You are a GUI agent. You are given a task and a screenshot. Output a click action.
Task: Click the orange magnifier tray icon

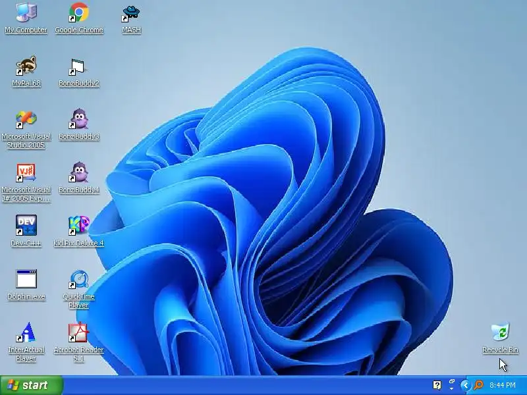click(478, 385)
